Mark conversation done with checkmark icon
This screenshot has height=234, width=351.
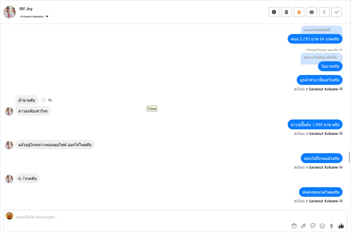click(337, 12)
